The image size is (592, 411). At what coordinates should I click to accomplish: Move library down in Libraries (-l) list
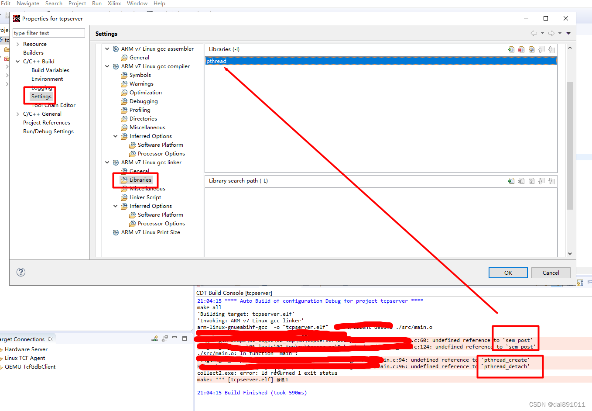point(551,49)
